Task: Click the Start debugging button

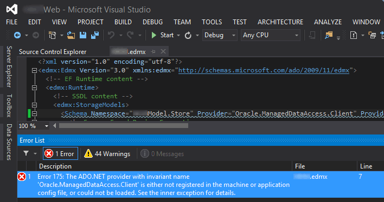Action: [x=162, y=35]
